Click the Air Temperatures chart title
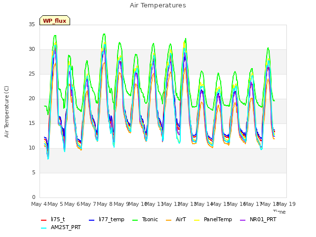316x237 pixels. click(158, 5)
